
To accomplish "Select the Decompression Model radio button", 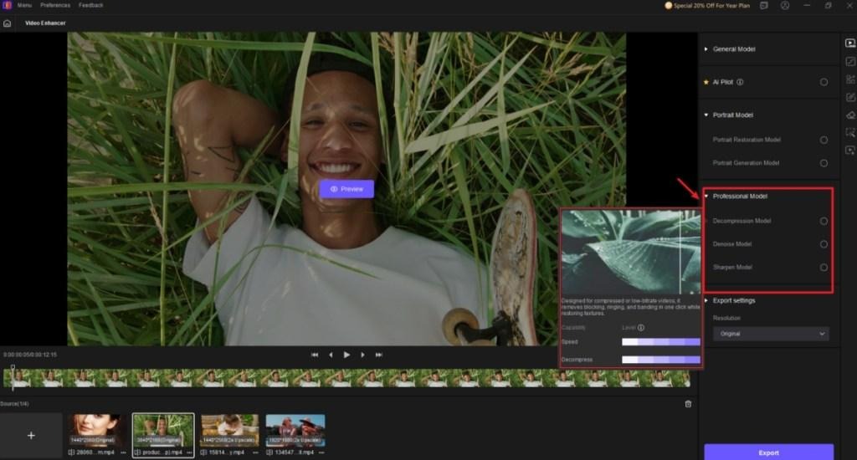I will (x=824, y=221).
